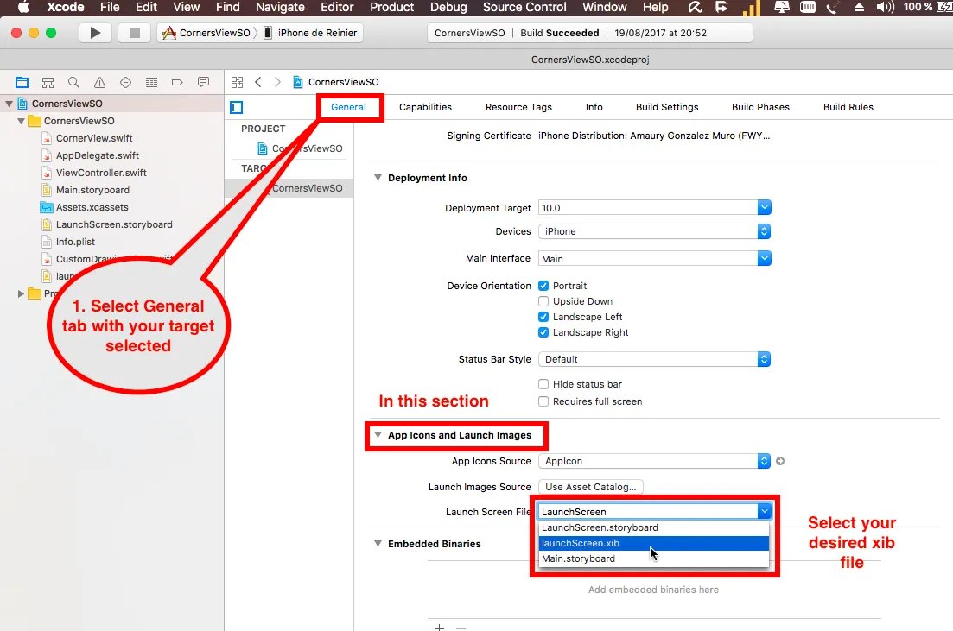Viewport: 953px width, 631px height.
Task: Select AppDelegate.swift in the navigator
Action: click(x=98, y=155)
